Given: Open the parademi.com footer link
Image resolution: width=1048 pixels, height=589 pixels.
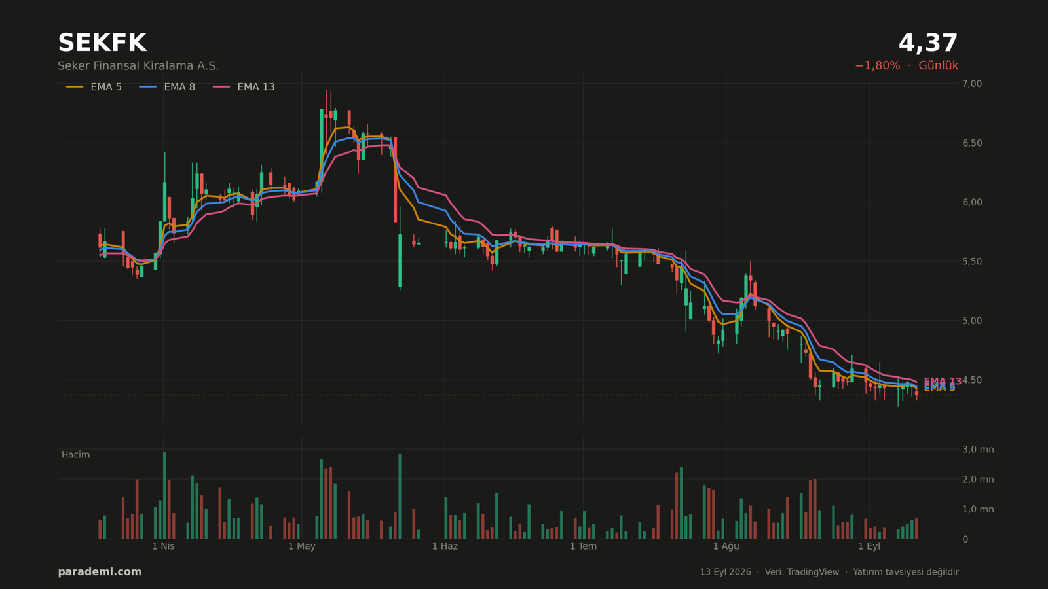Looking at the screenshot, I should pyautogui.click(x=100, y=572).
